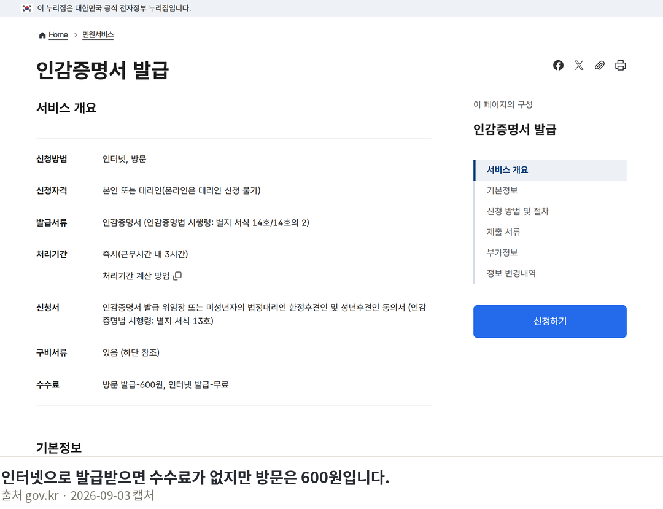Click the 인감증명서 발급 위임장 description text

pos(264,314)
